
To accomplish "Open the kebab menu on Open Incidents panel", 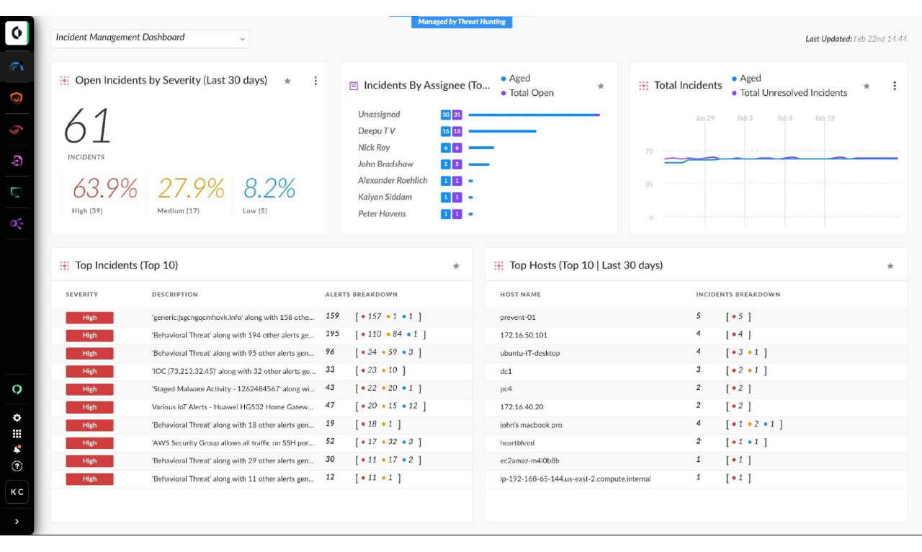I will [x=315, y=81].
